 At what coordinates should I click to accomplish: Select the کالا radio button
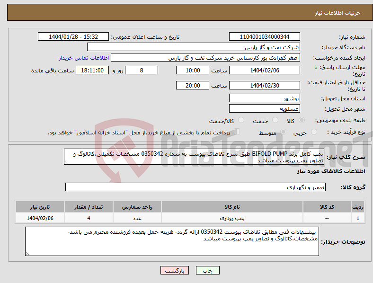pyautogui.click(x=302, y=120)
